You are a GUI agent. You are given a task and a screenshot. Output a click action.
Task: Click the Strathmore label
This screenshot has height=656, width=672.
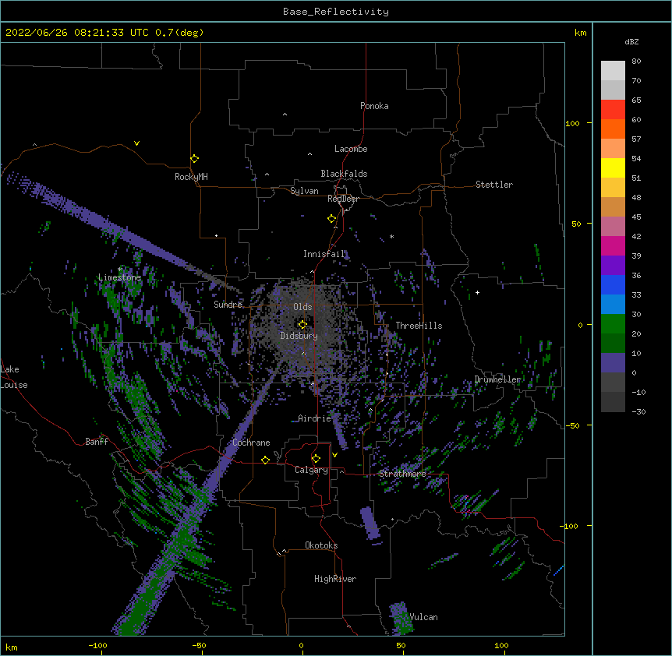[x=402, y=474]
